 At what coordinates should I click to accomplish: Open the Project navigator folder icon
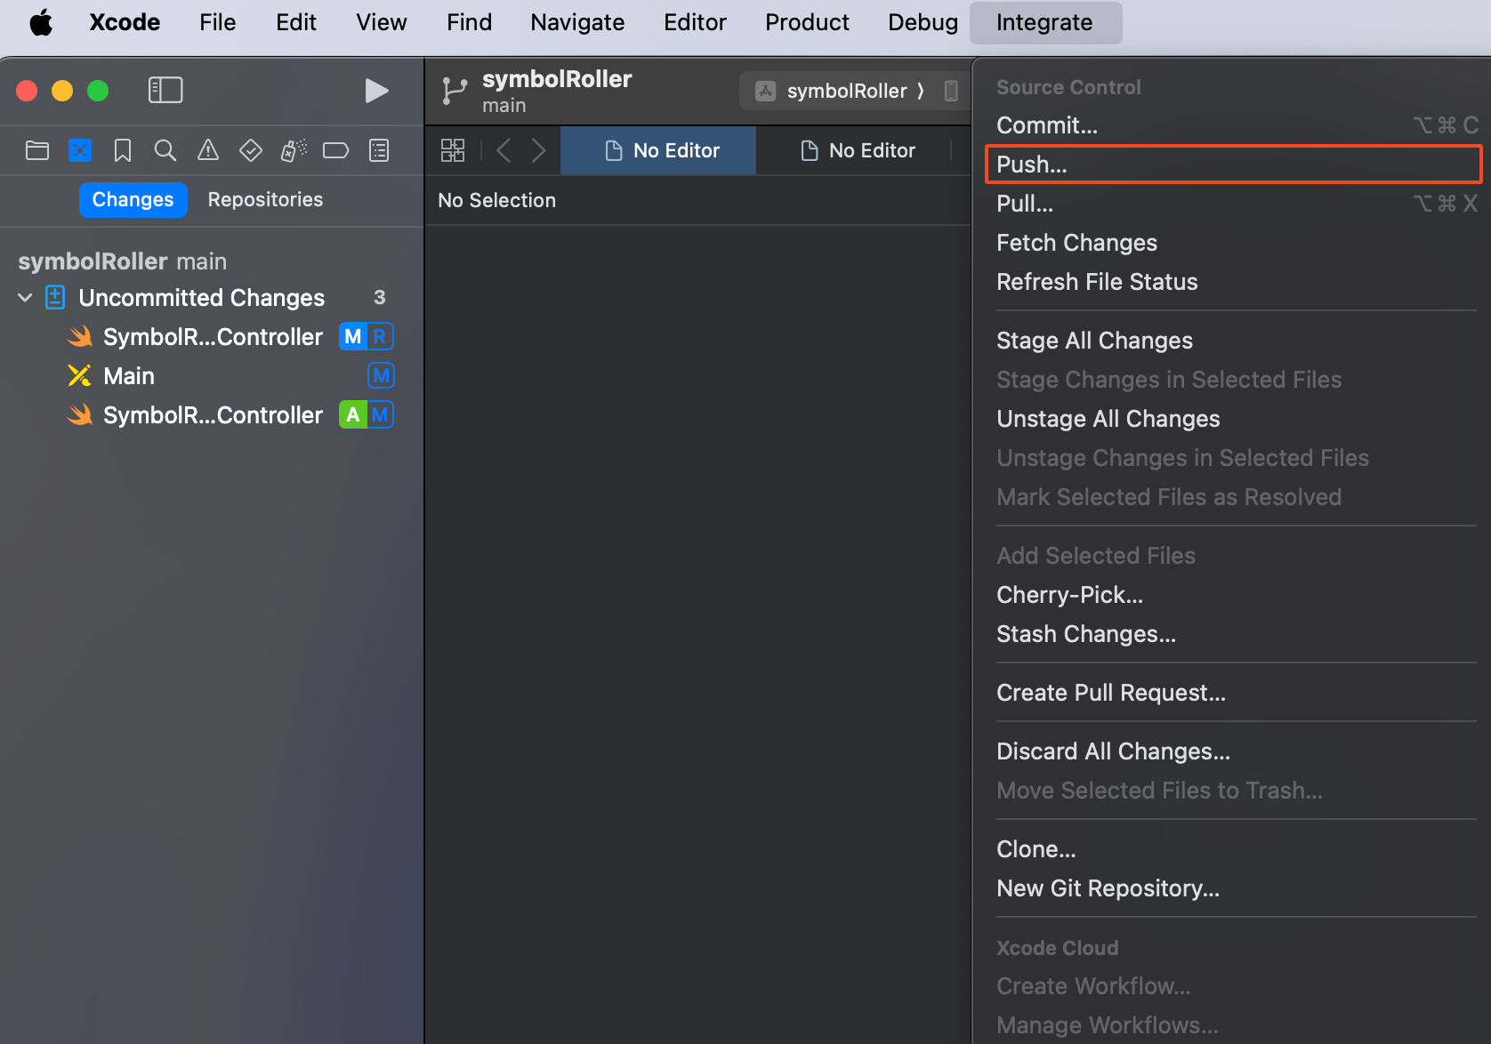click(37, 150)
